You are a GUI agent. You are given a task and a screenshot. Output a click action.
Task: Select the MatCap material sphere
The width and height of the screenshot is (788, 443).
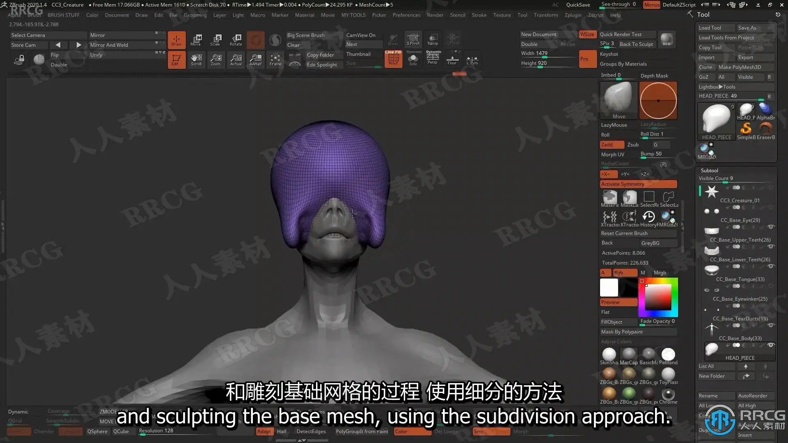pos(628,356)
